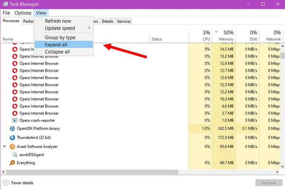Select Expand all in View menu
This screenshot has height=190, width=285.
tap(64, 45)
